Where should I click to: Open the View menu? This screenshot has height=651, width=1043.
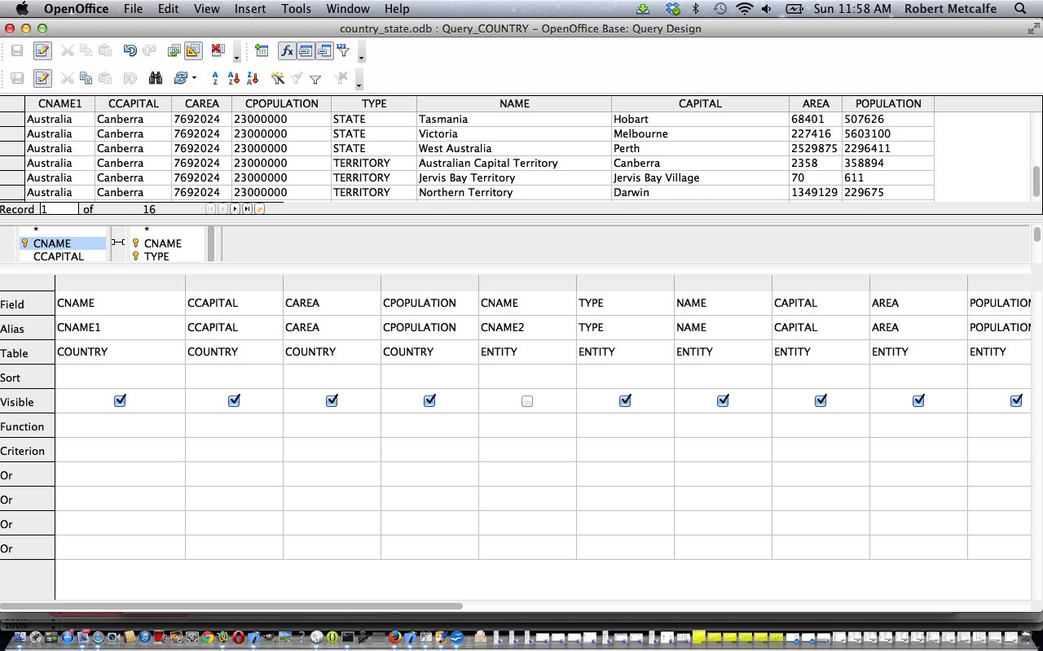207,9
